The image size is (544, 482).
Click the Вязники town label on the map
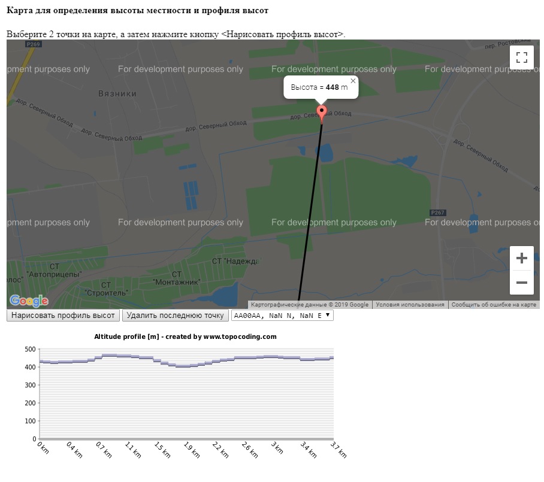(117, 93)
